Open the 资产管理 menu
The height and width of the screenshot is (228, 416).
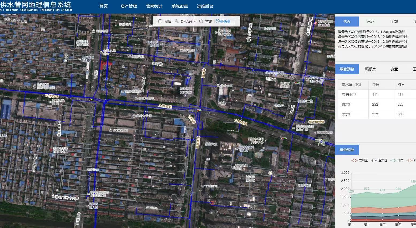pos(129,6)
